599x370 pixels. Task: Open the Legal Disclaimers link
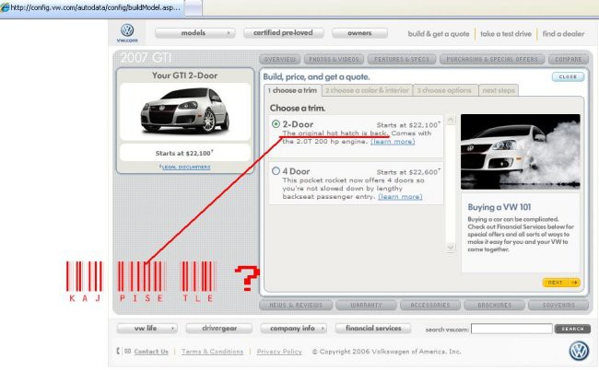(x=186, y=168)
